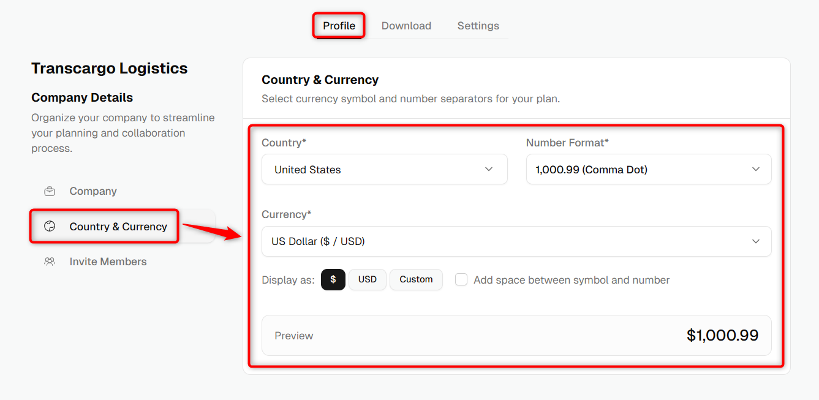This screenshot has height=400, width=819.
Task: Select the $ symbol display option
Action: pos(333,279)
